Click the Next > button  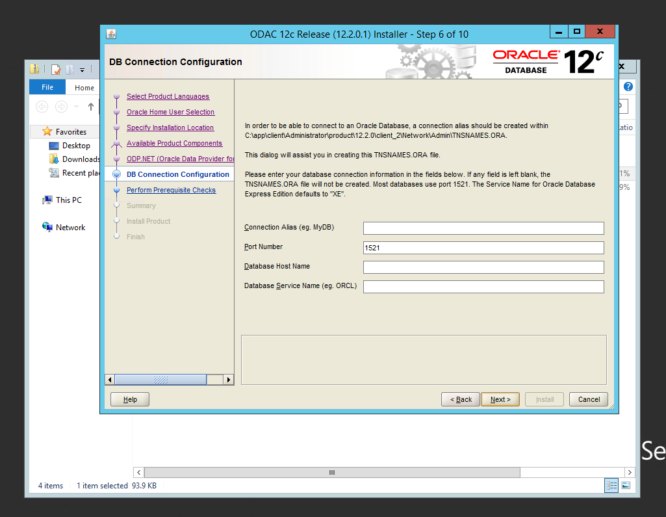[500, 399]
